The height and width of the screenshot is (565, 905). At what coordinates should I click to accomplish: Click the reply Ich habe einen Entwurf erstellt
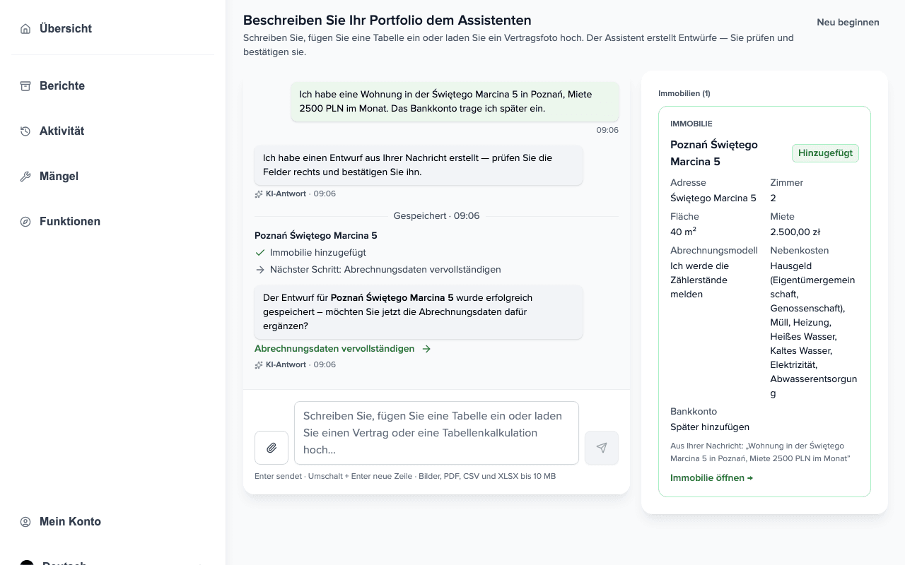coord(419,165)
